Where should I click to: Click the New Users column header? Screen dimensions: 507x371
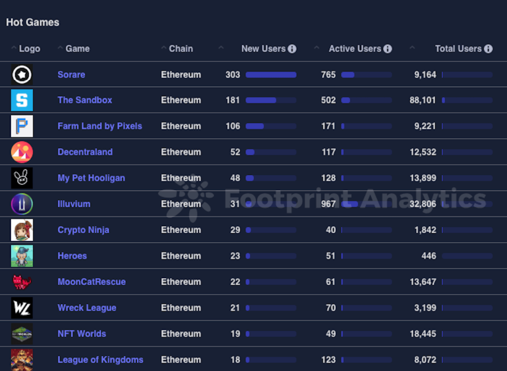point(263,49)
